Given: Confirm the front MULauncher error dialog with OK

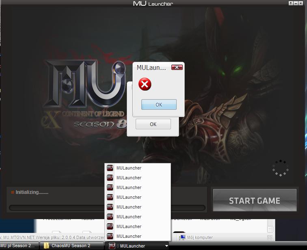Looking at the screenshot, I should click(x=159, y=104).
